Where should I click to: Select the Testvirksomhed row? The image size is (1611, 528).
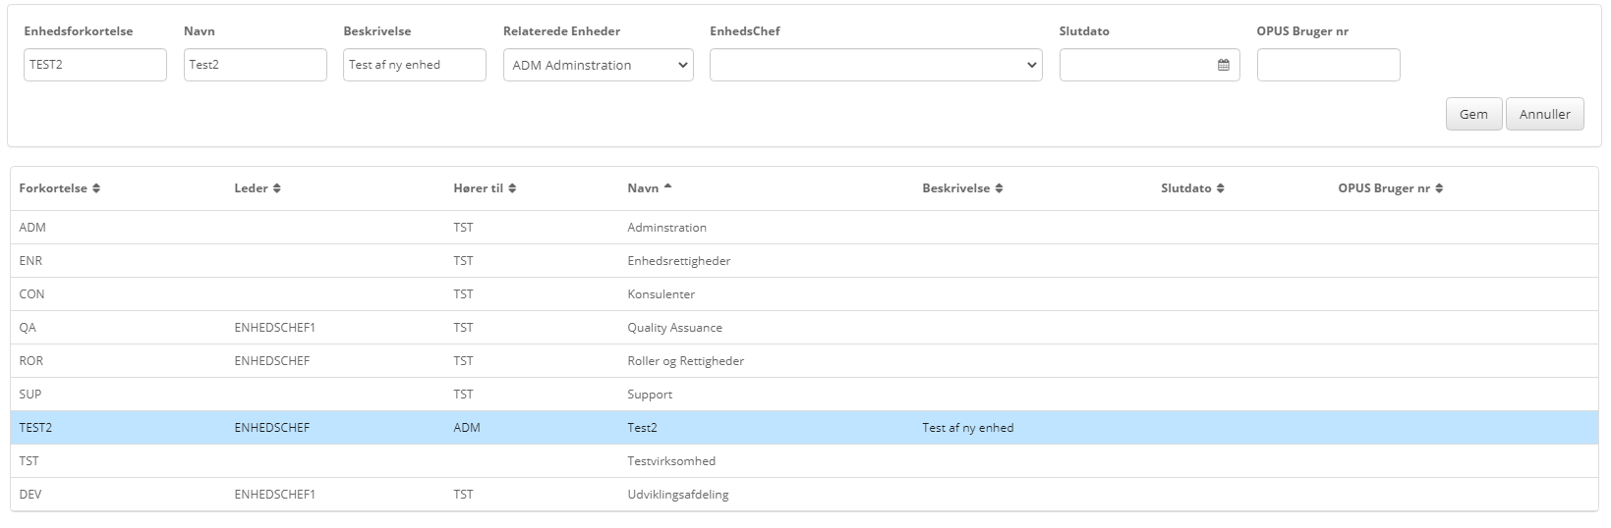pos(671,461)
